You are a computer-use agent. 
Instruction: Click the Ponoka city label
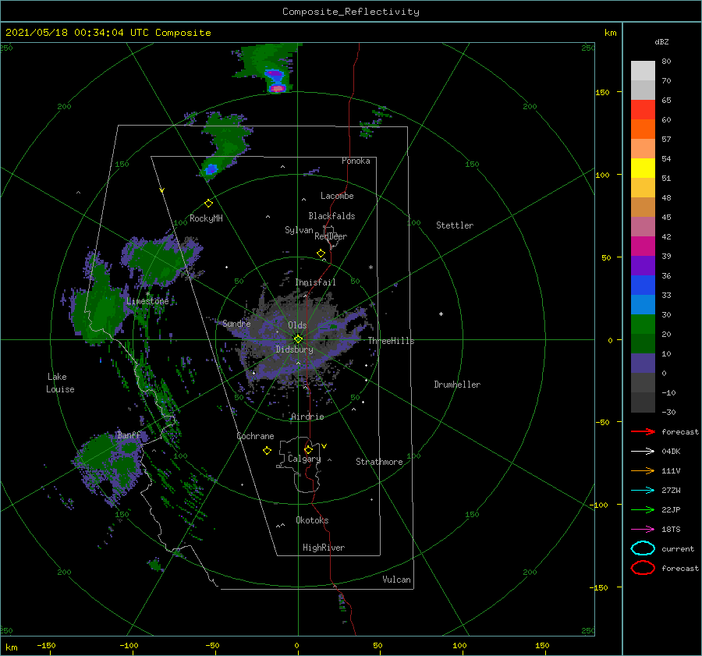click(x=356, y=161)
